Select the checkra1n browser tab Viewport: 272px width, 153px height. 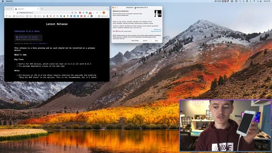(x=27, y=9)
